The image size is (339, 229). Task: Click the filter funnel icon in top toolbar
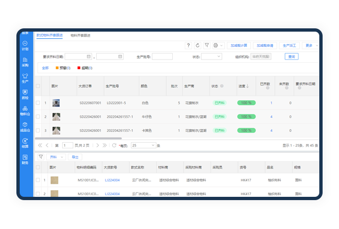click(x=207, y=45)
